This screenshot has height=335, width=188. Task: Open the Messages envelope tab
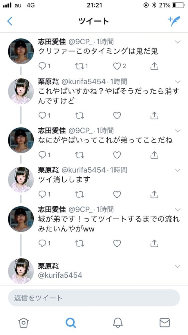pos(165,322)
